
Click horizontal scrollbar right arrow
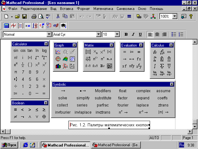click(x=190, y=132)
